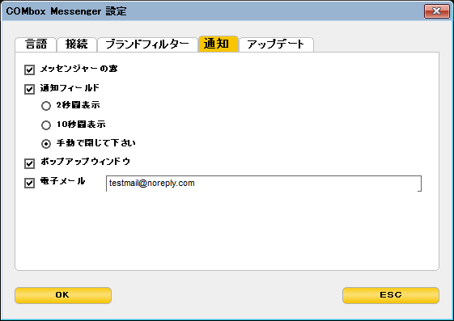The height and width of the screenshot is (321, 454).
Task: Select 手動で閉じて下さい radio button
Action: click(x=46, y=144)
